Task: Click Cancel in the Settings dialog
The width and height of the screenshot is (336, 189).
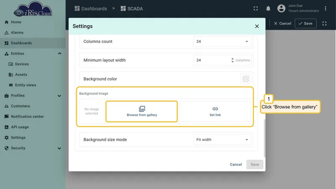Action: pos(236,165)
